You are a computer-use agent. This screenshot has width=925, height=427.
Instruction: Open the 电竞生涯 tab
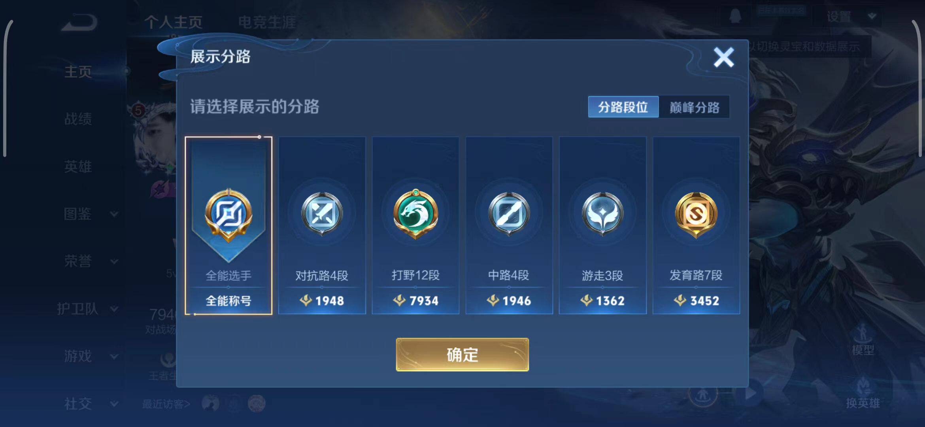pyautogui.click(x=267, y=22)
